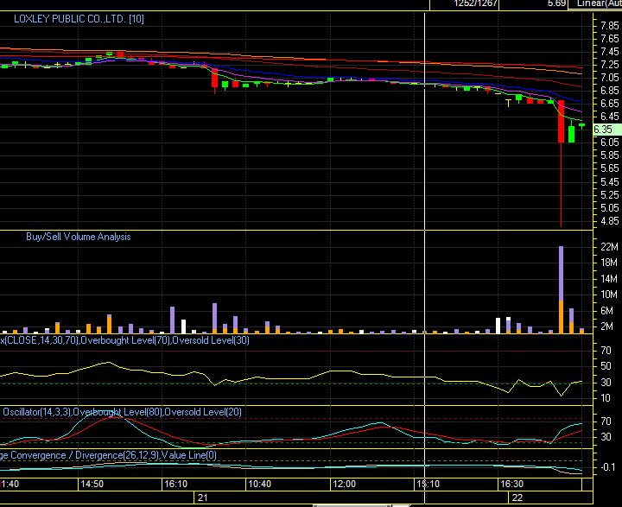Click the tallest purple volume bar near 22M
The image size is (622, 507).
[x=561, y=273]
